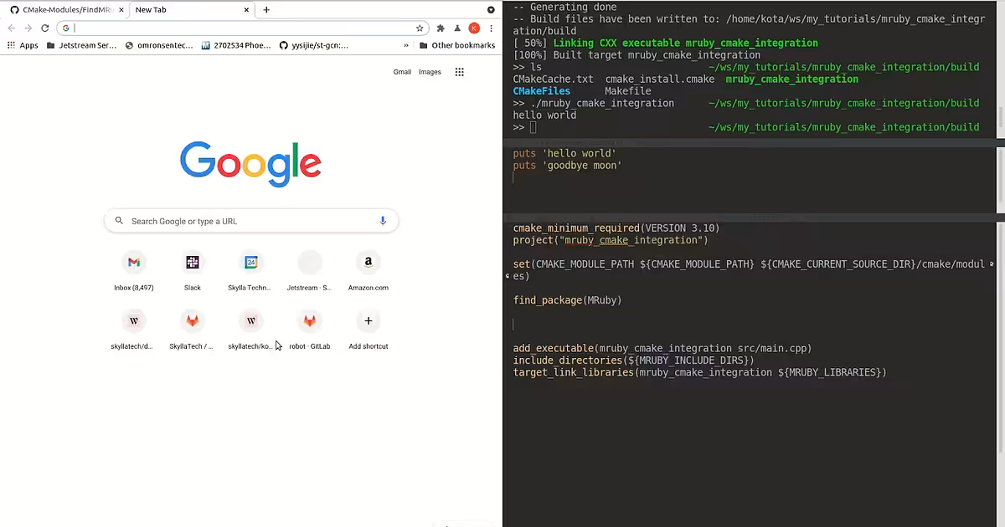Click the Chrome Labs flask icon
Image resolution: width=1005 pixels, height=527 pixels.
pyautogui.click(x=457, y=28)
